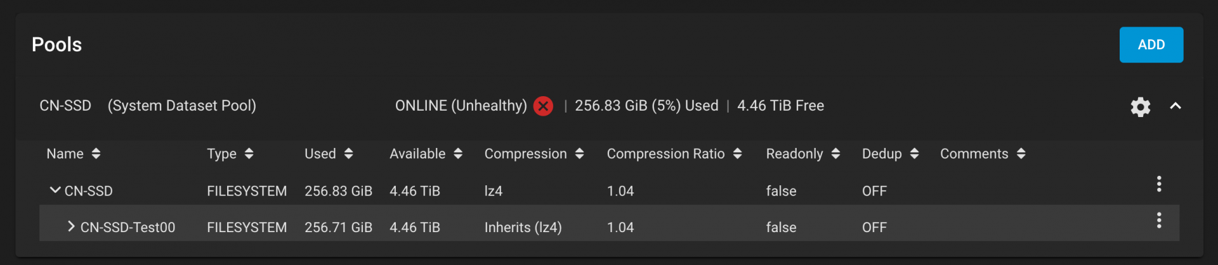1218x265 pixels.
Task: Sort by Comments column arrows
Action: point(1021,154)
